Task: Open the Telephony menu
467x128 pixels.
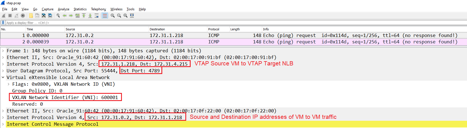Action: pyautogui.click(x=99, y=9)
